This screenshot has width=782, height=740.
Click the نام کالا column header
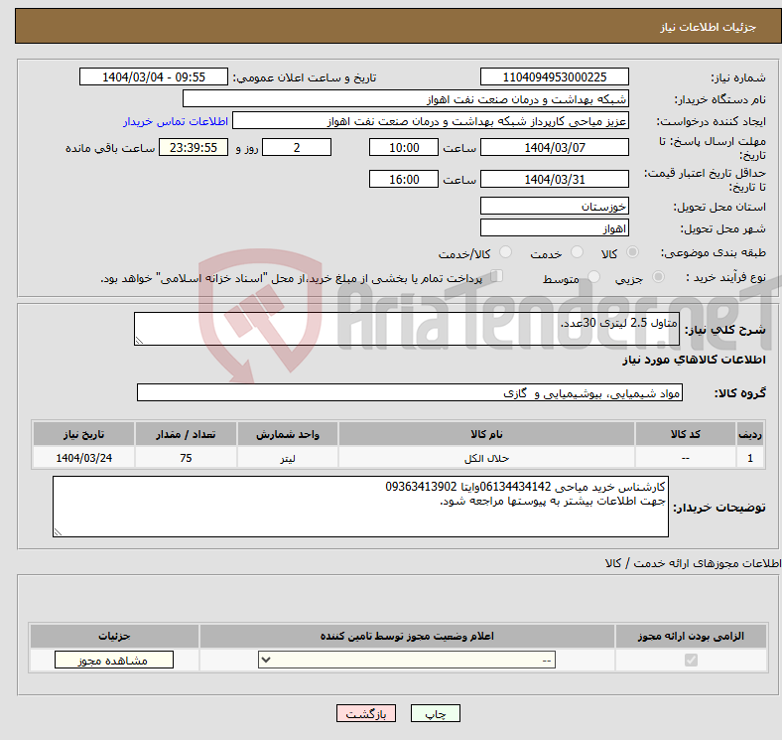pos(486,435)
